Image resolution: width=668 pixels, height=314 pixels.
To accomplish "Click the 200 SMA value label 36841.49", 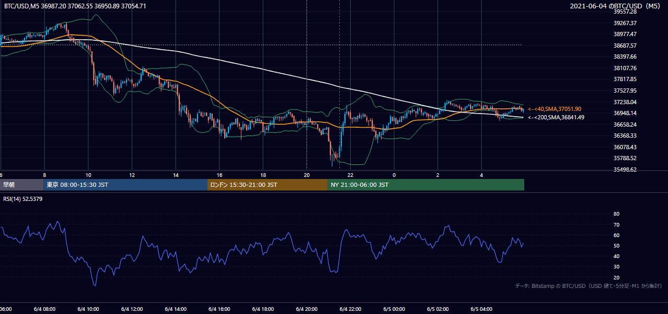I will pyautogui.click(x=556, y=117).
